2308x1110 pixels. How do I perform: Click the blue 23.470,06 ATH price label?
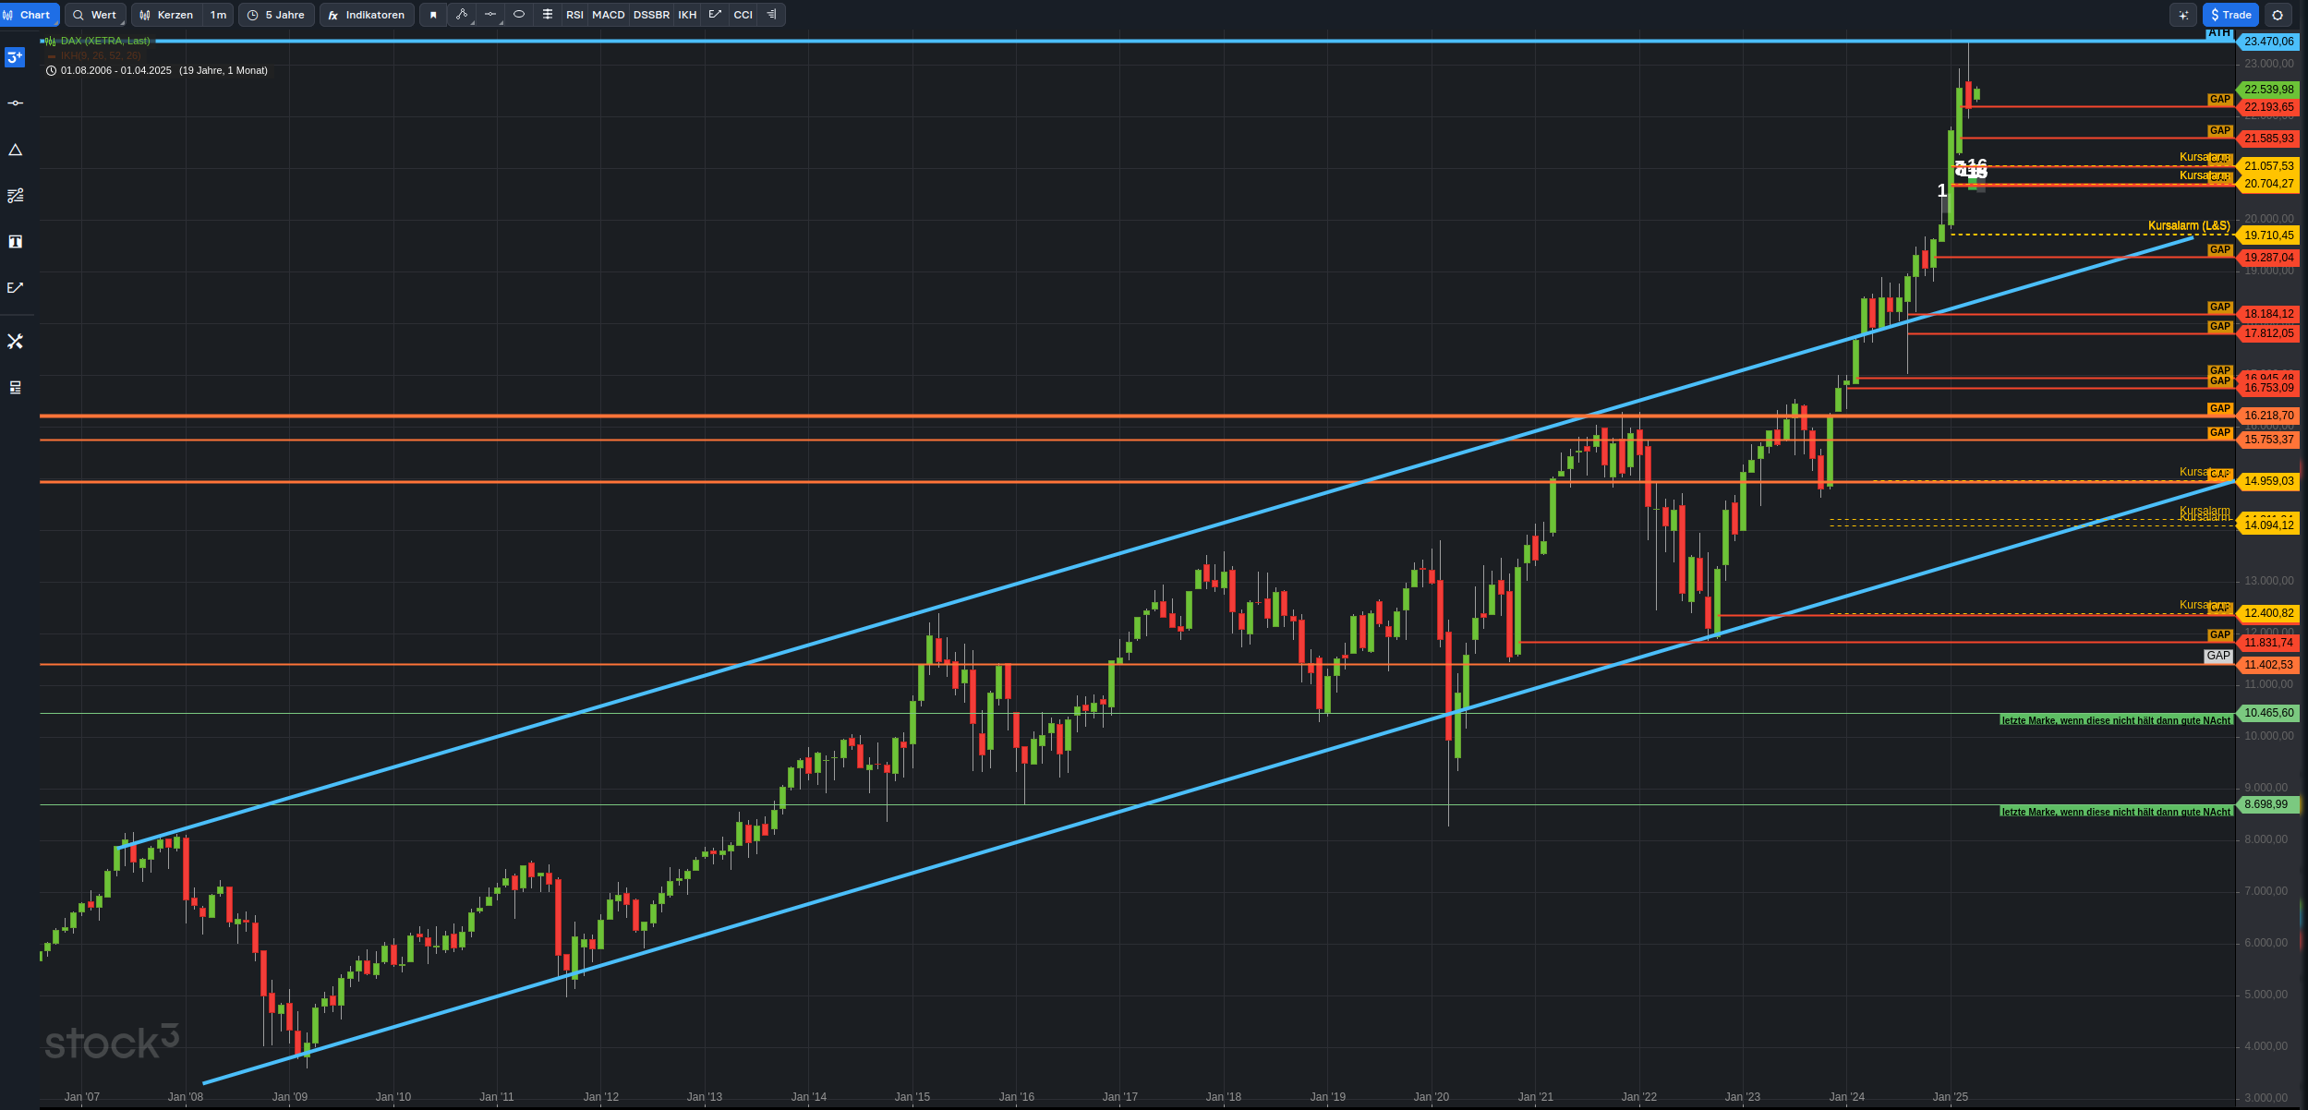click(2268, 42)
